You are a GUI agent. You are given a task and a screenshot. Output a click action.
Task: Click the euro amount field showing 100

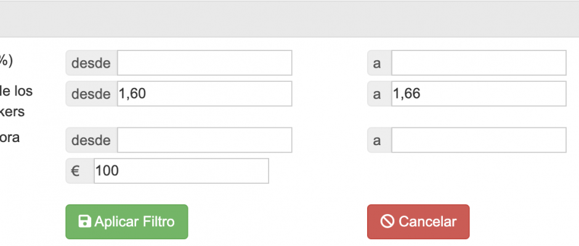coord(181,171)
